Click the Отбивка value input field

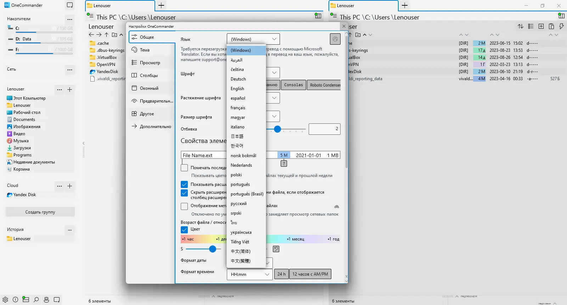pyautogui.click(x=325, y=129)
